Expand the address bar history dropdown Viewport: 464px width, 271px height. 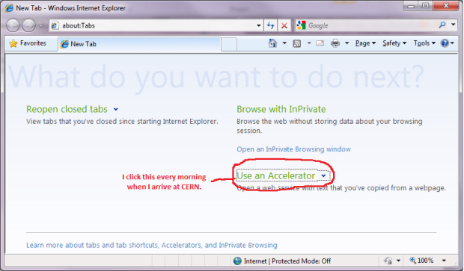click(x=259, y=25)
